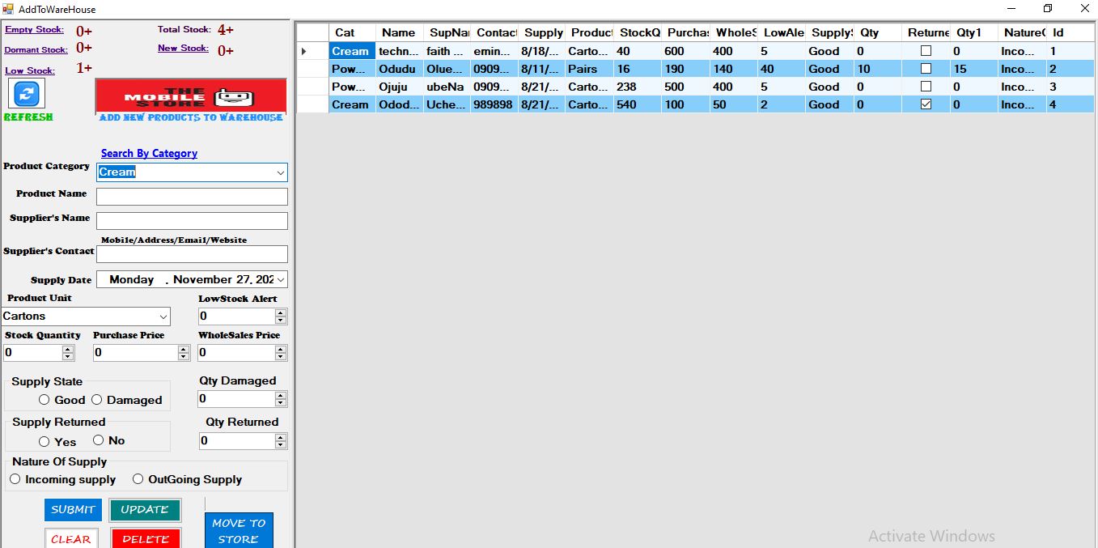Click the Returned column header

point(926,32)
